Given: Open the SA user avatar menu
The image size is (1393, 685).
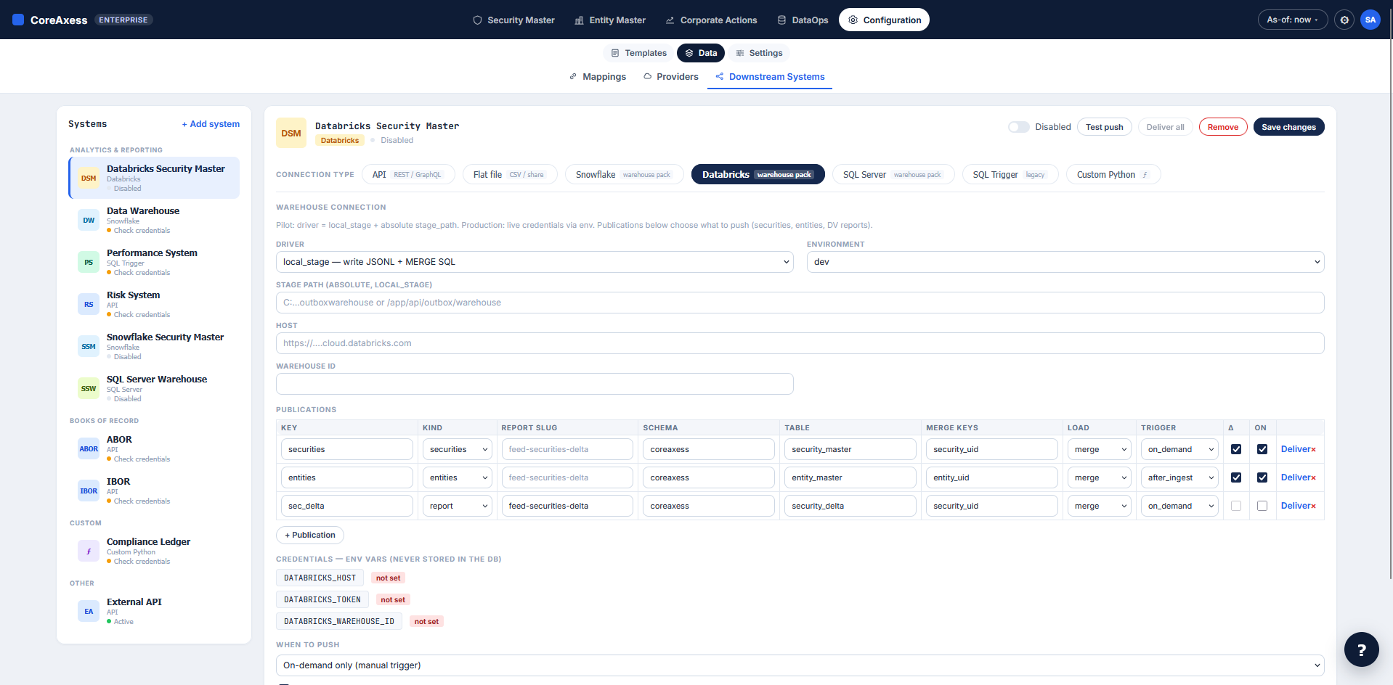Looking at the screenshot, I should (x=1370, y=20).
